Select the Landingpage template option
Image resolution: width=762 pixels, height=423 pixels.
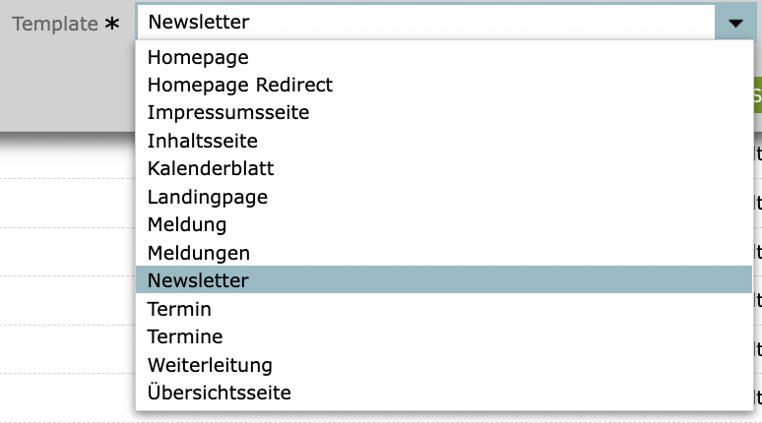(208, 197)
